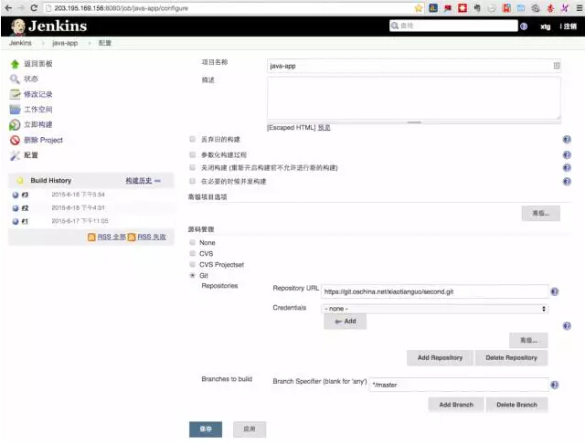Collapse the Build History panel via dash
The height and width of the screenshot is (444, 585).
pos(157,181)
